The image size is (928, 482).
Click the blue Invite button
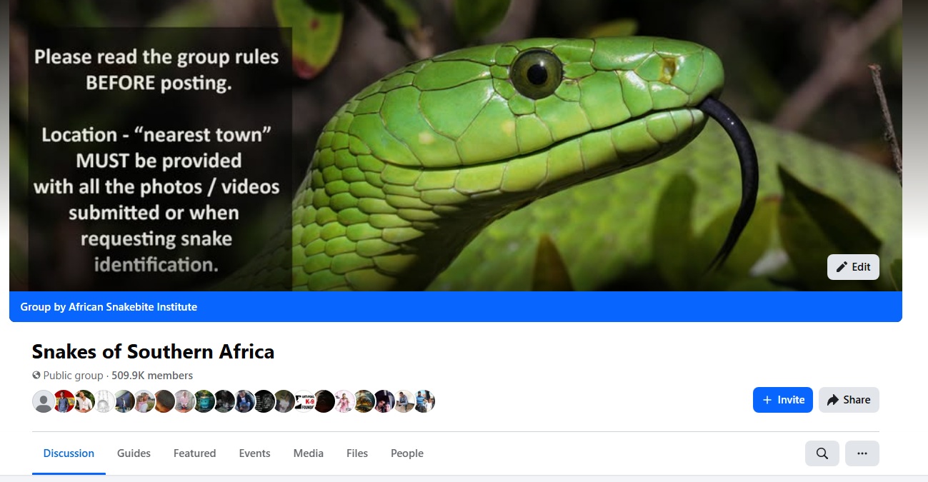click(783, 400)
